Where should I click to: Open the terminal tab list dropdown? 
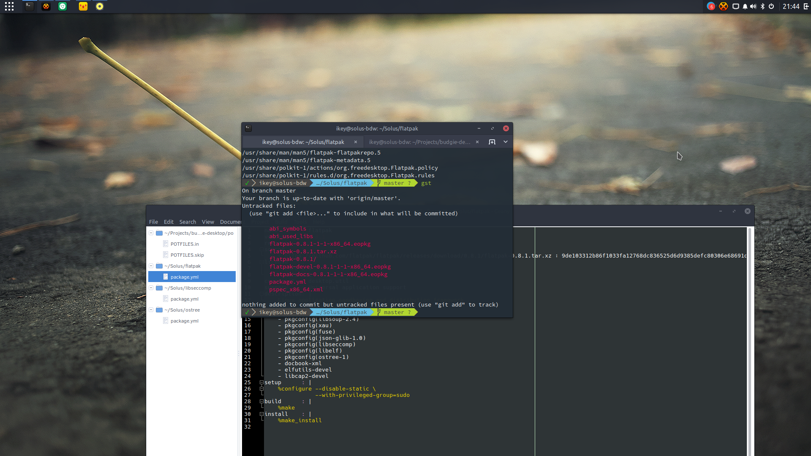pos(506,142)
